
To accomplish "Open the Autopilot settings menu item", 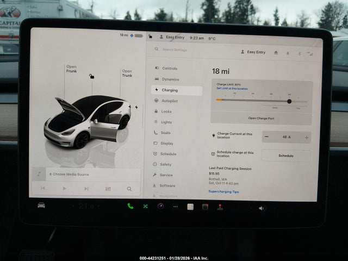I will [169, 101].
